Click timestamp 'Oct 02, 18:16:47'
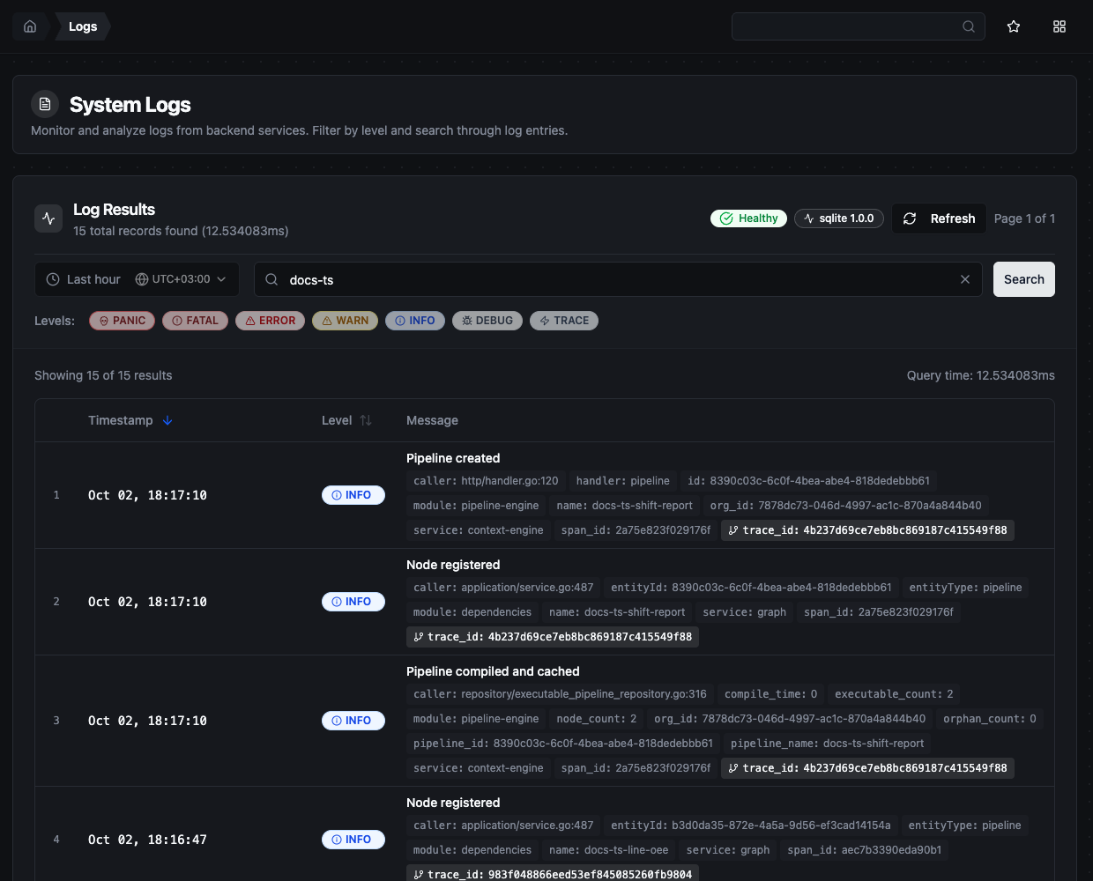 pyautogui.click(x=147, y=840)
